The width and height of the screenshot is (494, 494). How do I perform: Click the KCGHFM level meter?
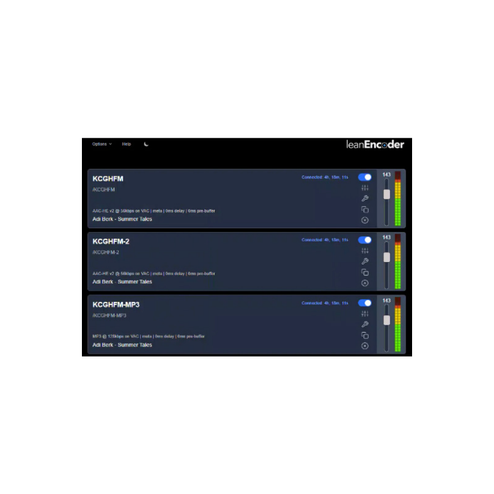coord(398,198)
